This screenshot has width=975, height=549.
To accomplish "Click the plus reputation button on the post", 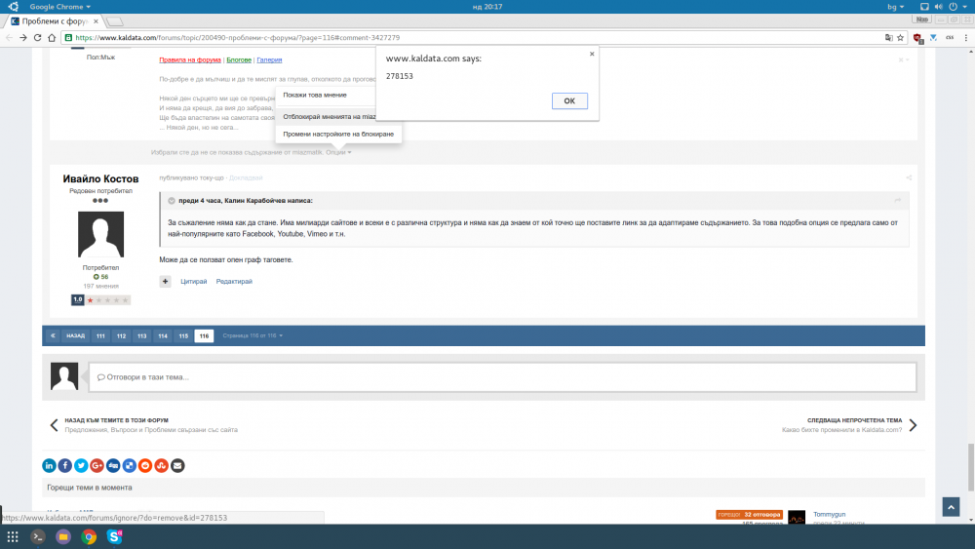I will coord(165,282).
